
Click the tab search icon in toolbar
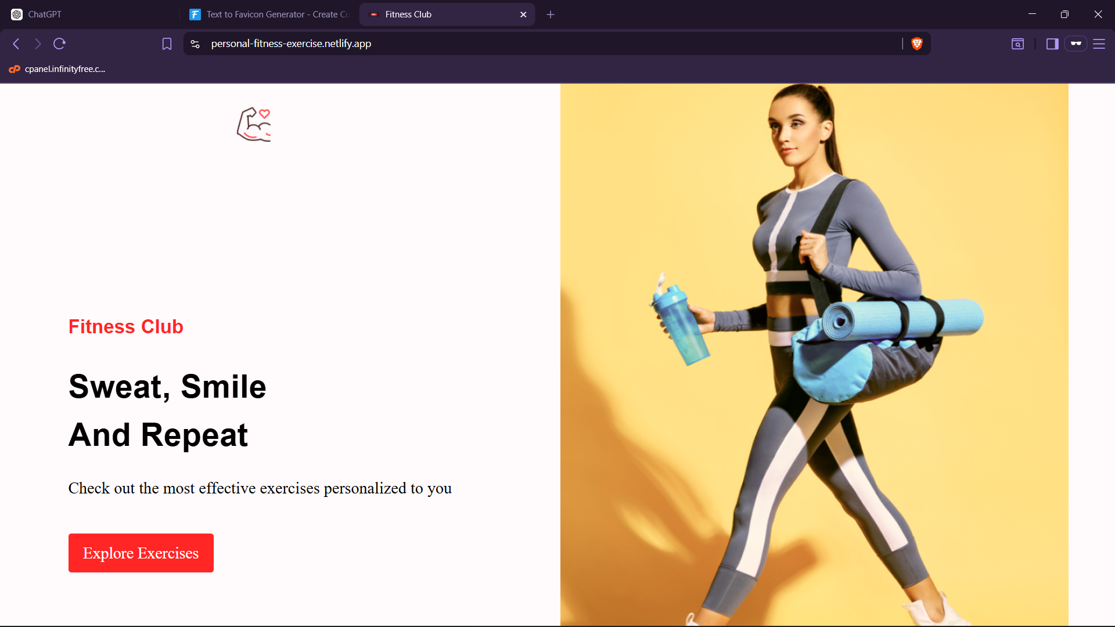pos(1017,44)
